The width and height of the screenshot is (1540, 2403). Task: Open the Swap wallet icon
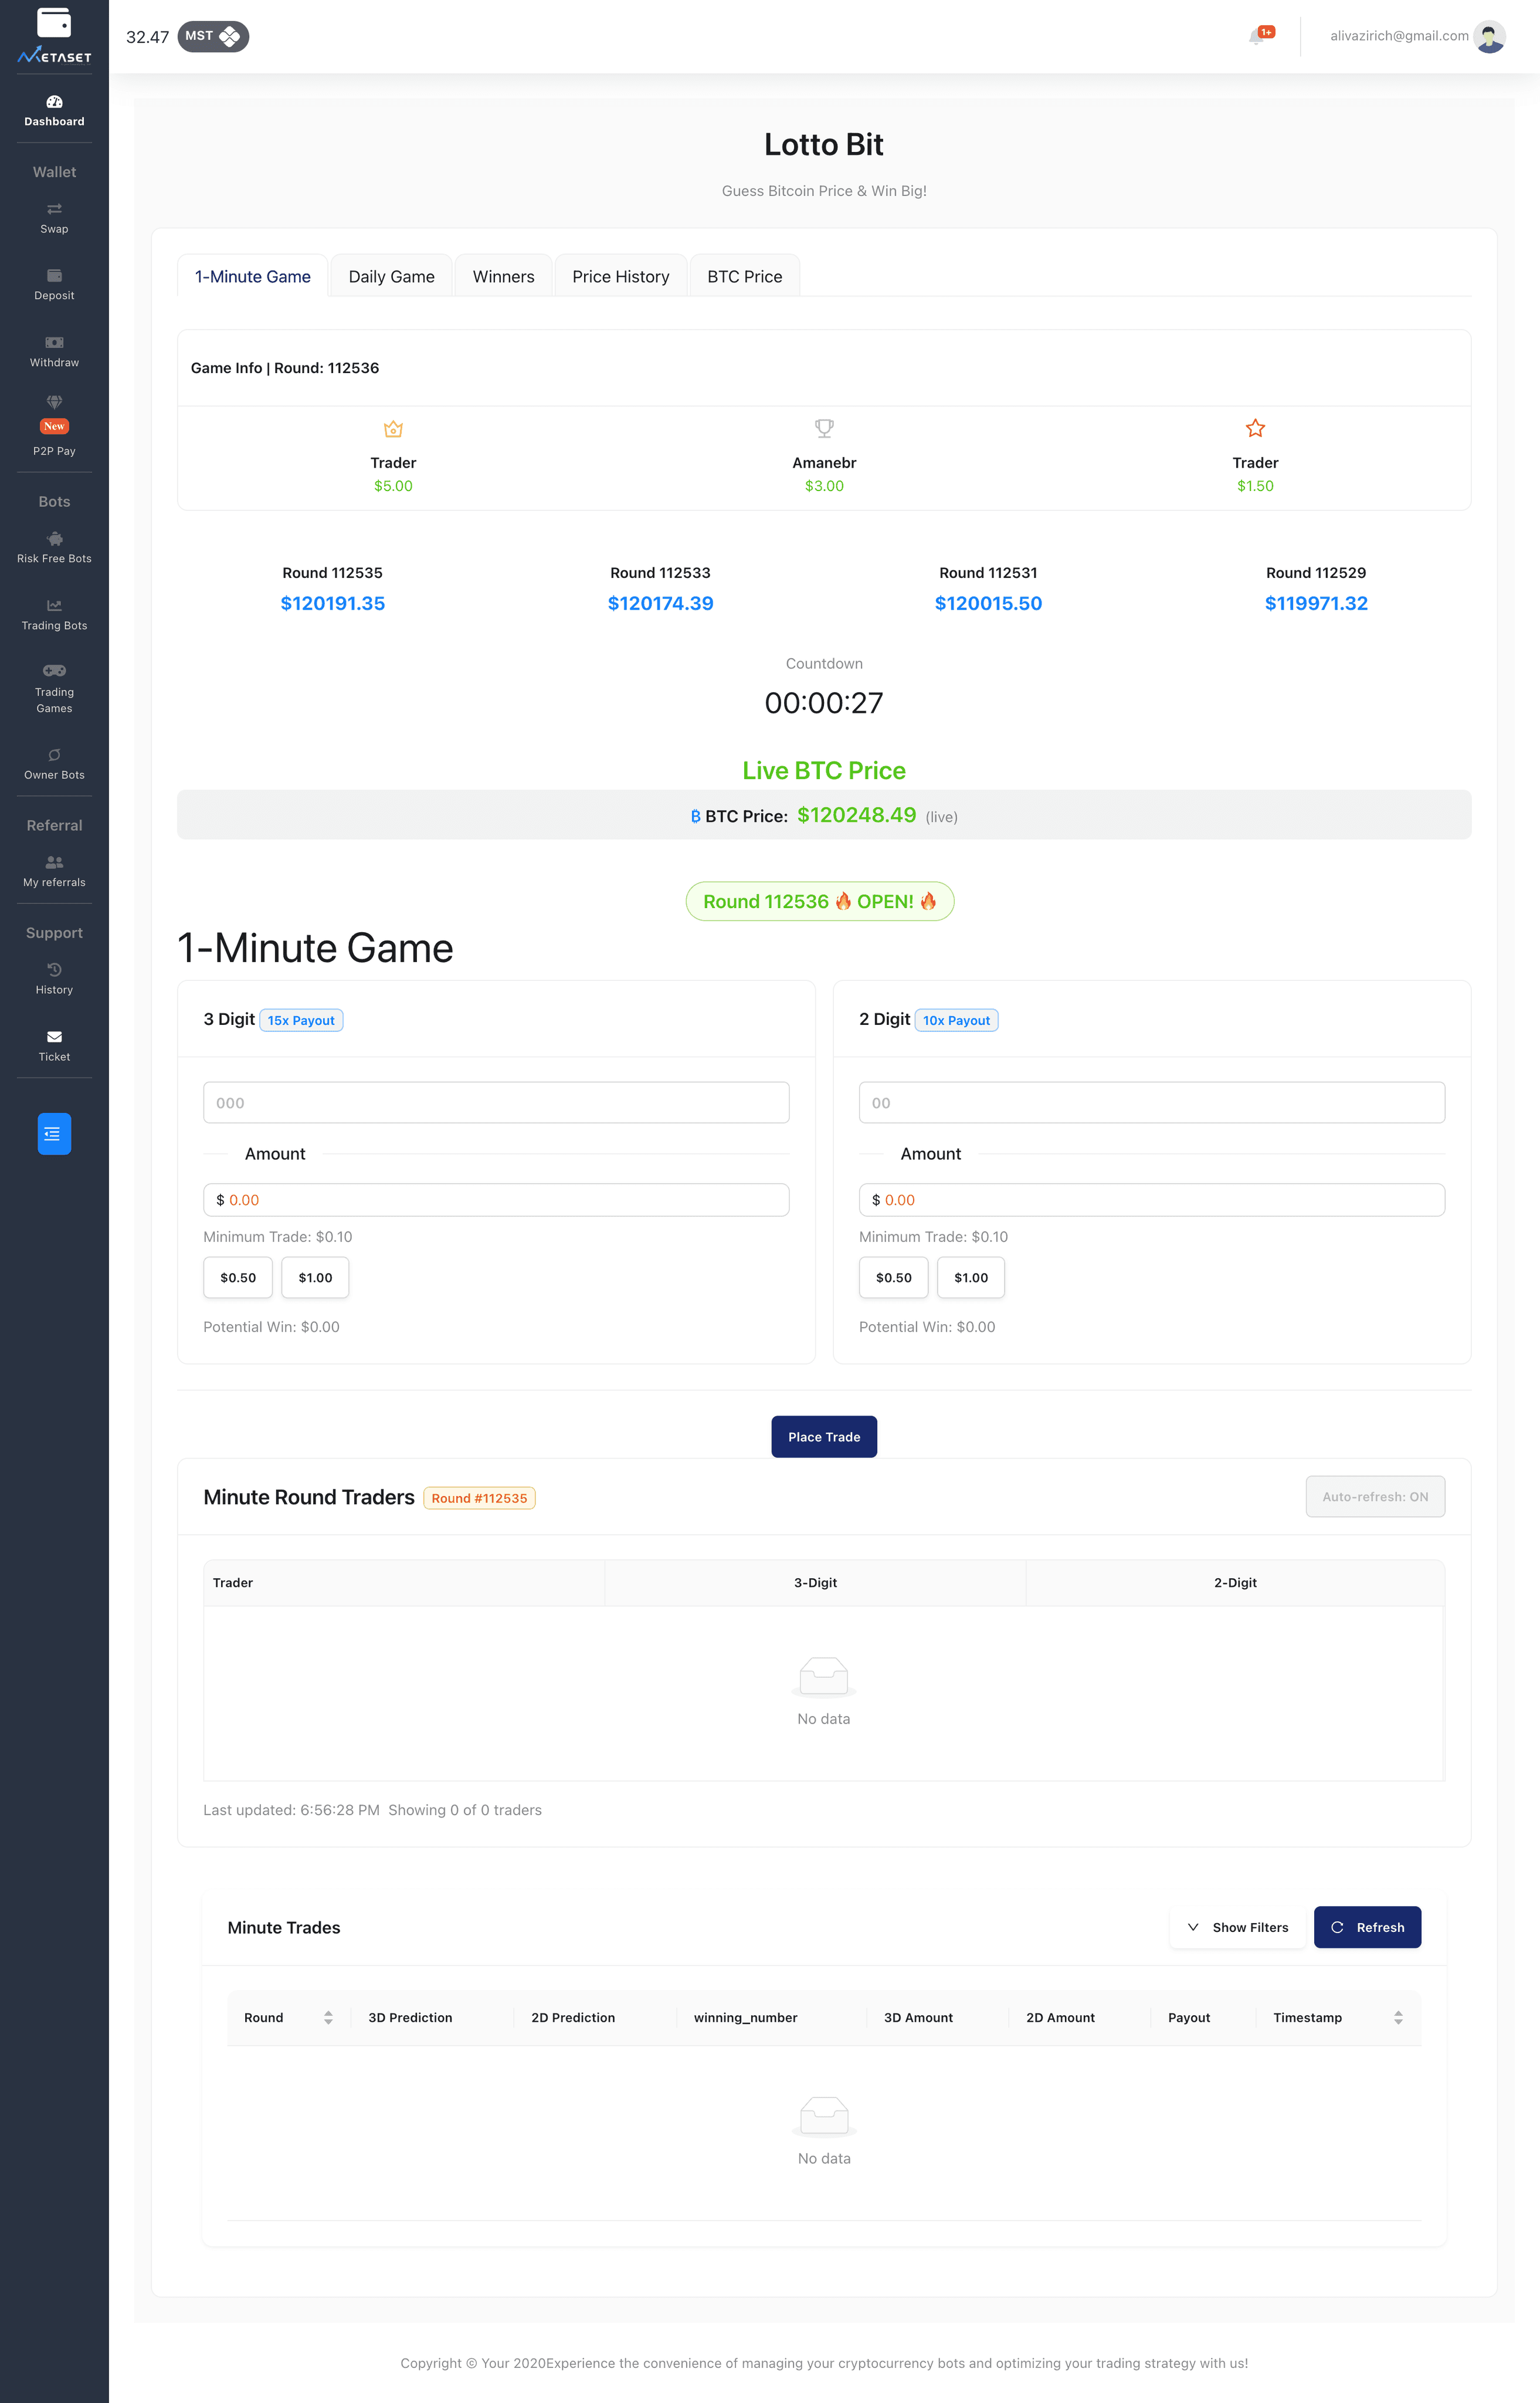(54, 209)
